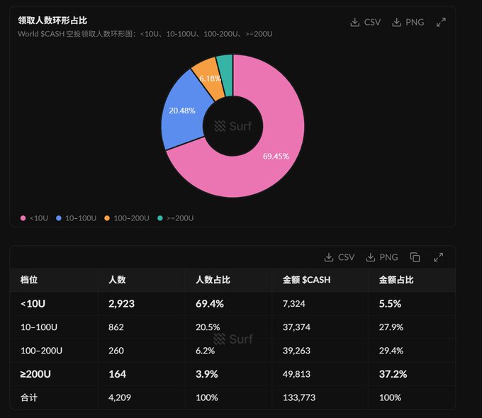The width and height of the screenshot is (482, 418).
Task: Copy the table with the copy icon
Action: click(x=415, y=257)
